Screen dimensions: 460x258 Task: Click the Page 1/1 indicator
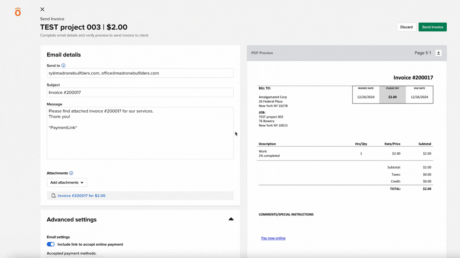pos(422,53)
